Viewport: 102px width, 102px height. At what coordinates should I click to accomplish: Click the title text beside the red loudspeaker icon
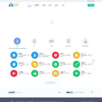click(21, 72)
